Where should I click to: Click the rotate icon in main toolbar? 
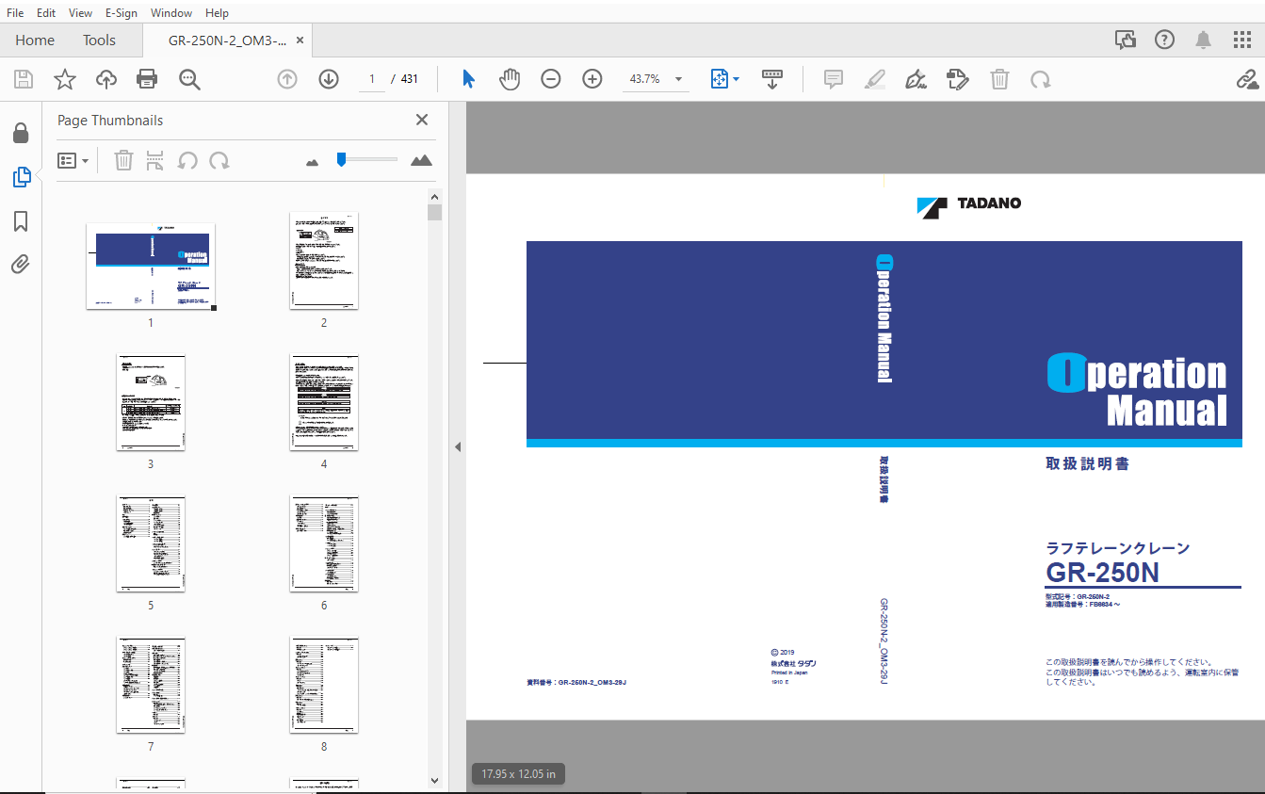point(1041,79)
